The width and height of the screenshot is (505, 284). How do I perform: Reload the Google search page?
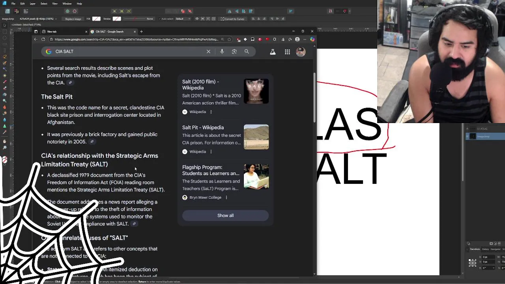pos(43,39)
